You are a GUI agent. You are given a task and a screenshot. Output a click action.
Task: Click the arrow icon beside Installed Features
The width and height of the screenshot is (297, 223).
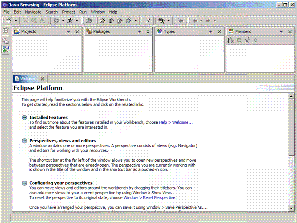(24, 118)
